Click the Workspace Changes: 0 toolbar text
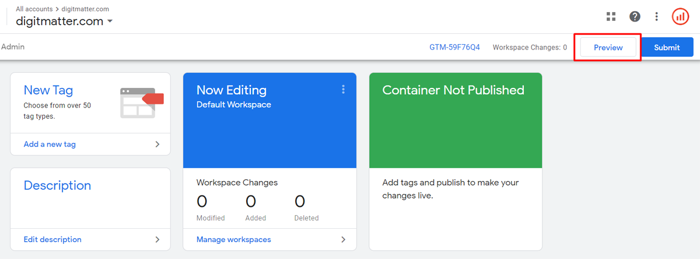This screenshot has height=259, width=700. 530,47
